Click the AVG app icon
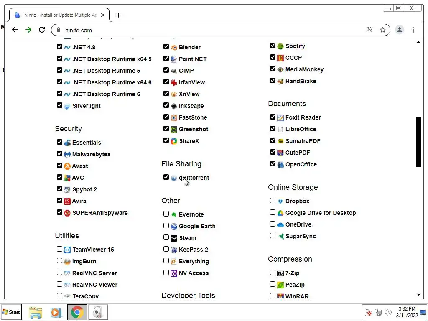Screen dimensions: 428x321 click(x=67, y=178)
